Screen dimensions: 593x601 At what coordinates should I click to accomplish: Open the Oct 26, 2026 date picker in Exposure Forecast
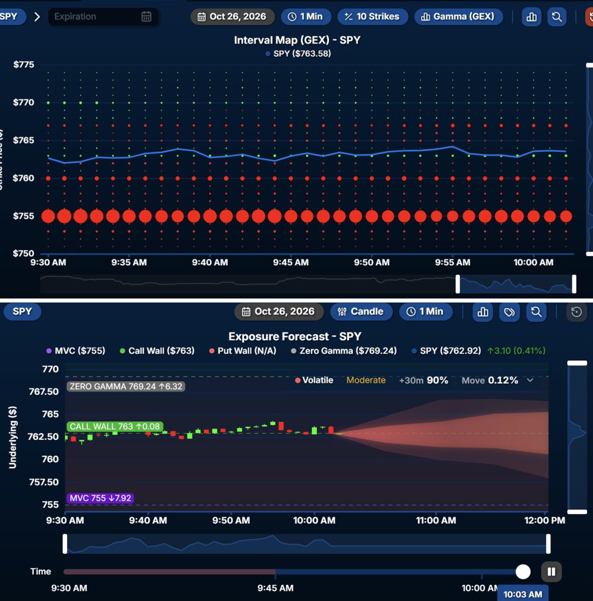click(x=278, y=312)
